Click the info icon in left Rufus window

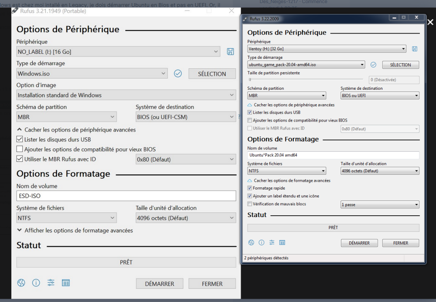click(36, 283)
